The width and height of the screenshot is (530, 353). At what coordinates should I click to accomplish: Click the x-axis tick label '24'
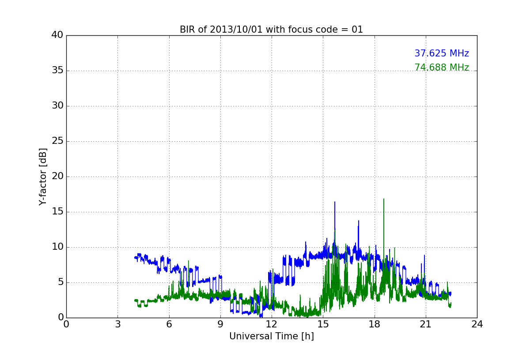point(477,324)
